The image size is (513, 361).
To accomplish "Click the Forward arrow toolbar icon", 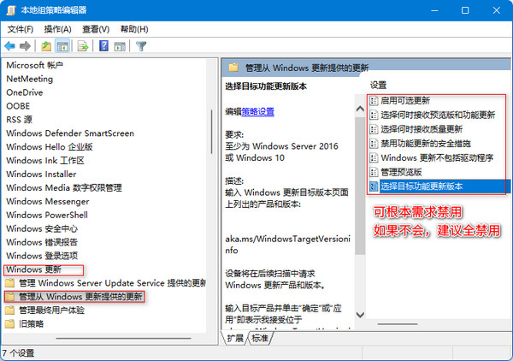I will coord(26,45).
